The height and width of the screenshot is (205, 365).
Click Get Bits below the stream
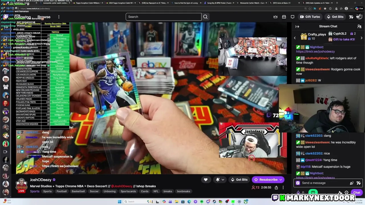point(239,180)
